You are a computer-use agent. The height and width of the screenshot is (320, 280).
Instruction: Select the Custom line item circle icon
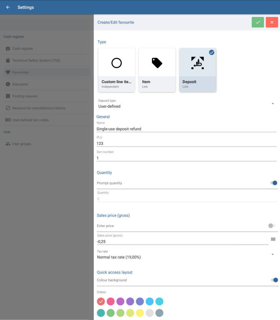coord(116,63)
